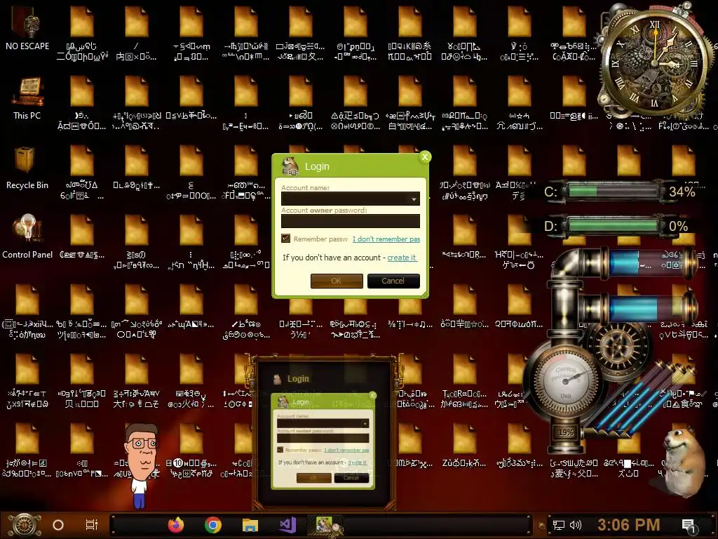
Task: Open the NO ESCAPE desktop icon
Action: point(27,28)
